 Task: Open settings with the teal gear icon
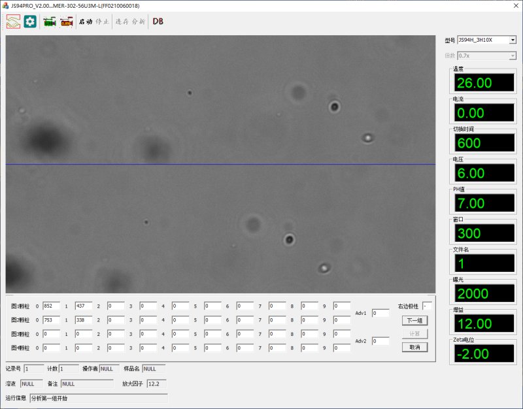point(30,22)
